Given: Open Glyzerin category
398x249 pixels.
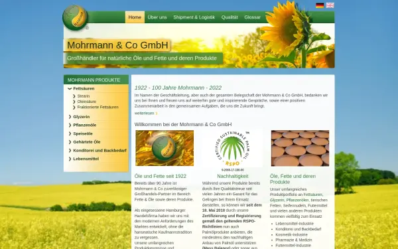Looking at the screenshot, I should (x=82, y=117).
